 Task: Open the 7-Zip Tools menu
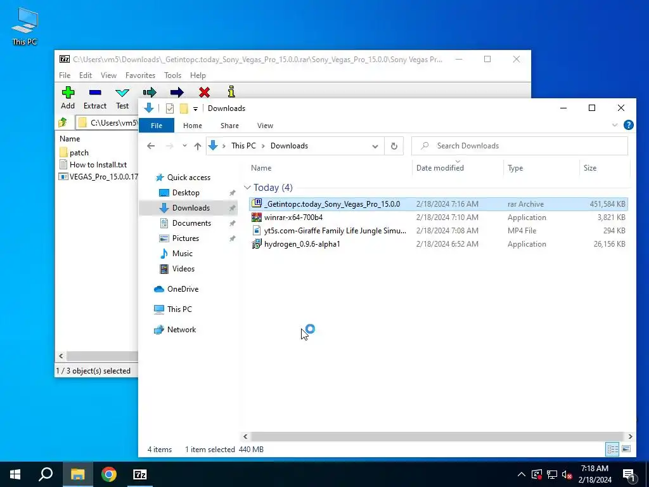[x=172, y=75]
